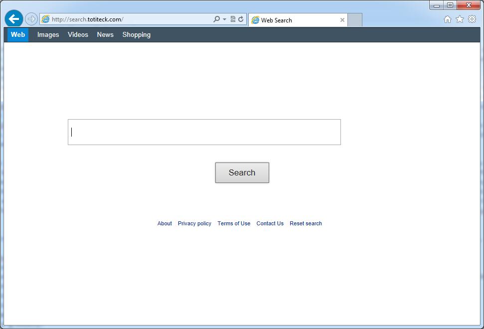The image size is (484, 329).
Task: Click the browser Back arrow button
Action: [13, 19]
